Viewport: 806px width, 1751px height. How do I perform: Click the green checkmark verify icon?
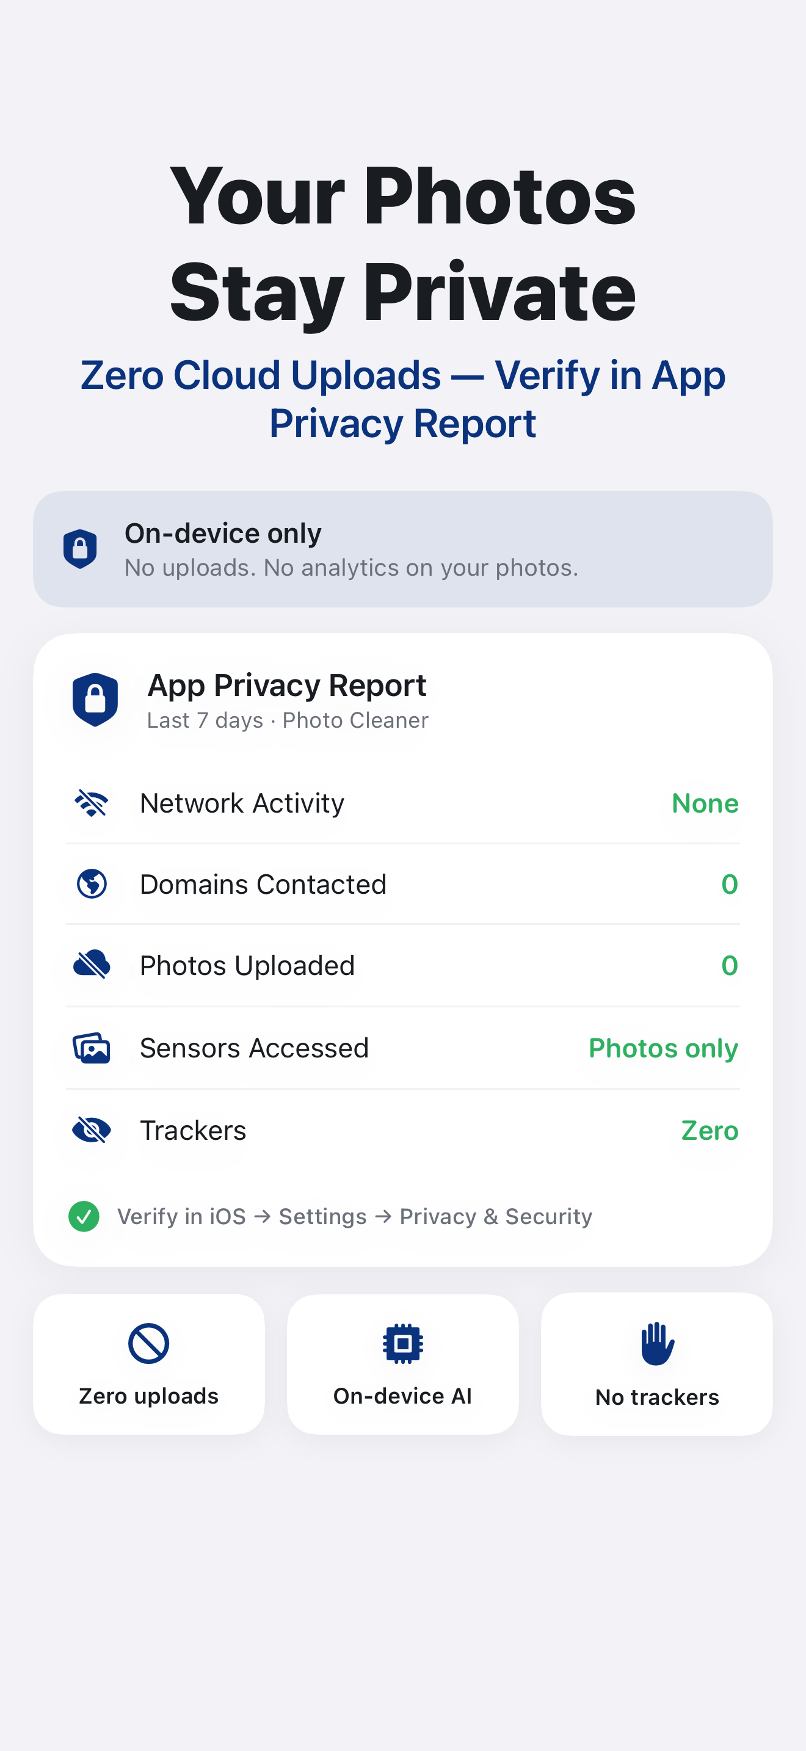[x=84, y=1216]
